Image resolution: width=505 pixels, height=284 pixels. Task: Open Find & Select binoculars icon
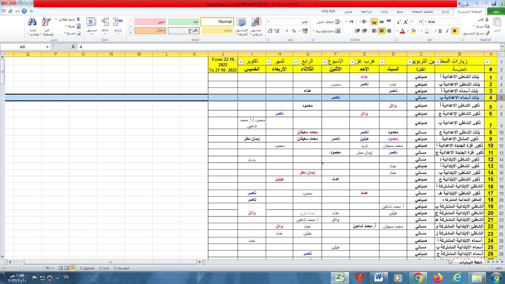[x=32, y=22]
